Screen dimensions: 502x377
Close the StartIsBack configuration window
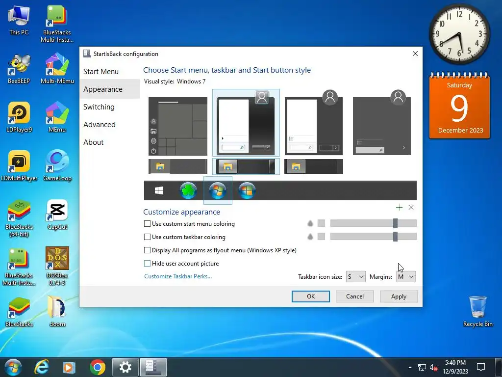[x=415, y=54]
